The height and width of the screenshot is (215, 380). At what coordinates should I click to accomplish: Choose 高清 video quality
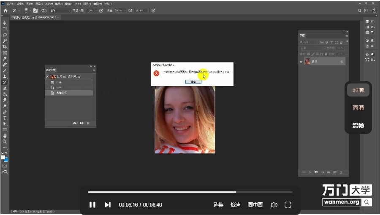pos(358,107)
